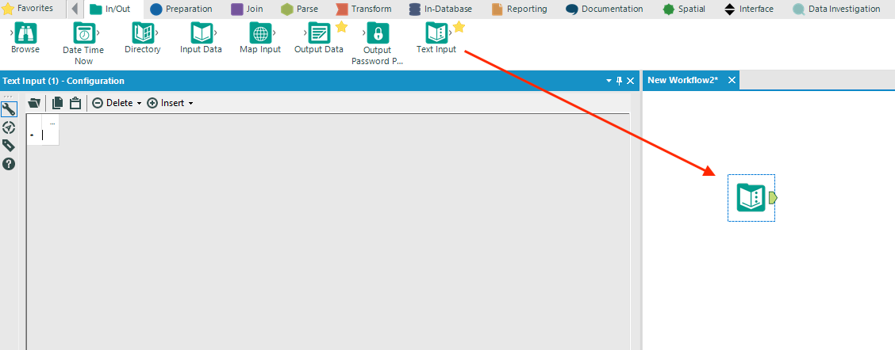Expand the Insert dropdown
Viewport: 895px width, 350px height.
[190, 103]
